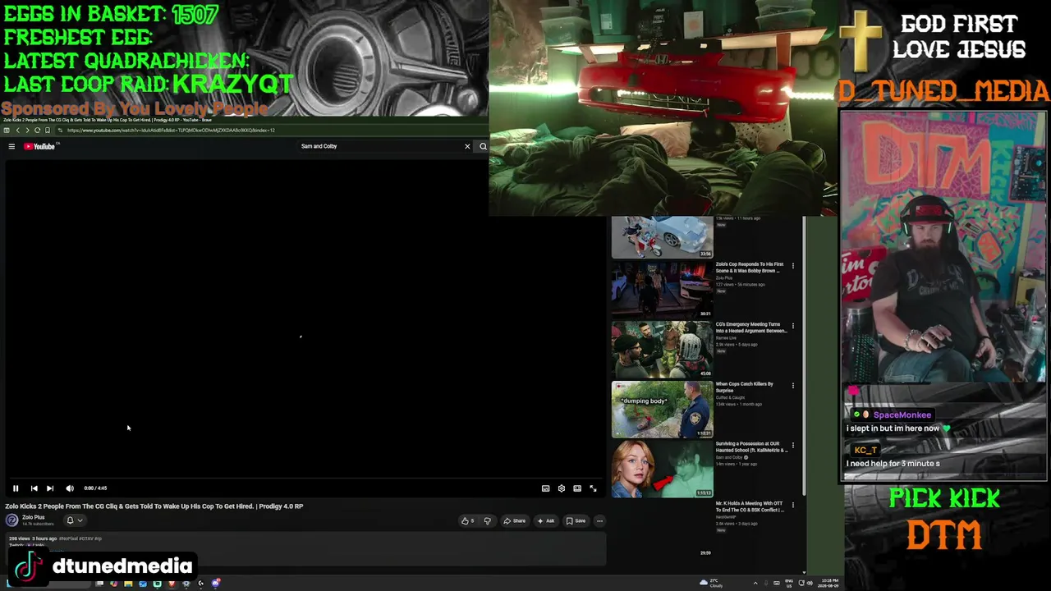Open the Zolo Plus channel name link

pos(34,517)
